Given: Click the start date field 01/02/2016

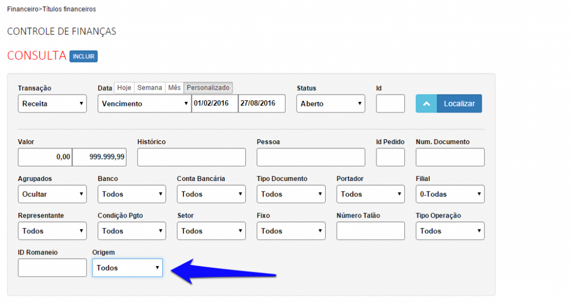Looking at the screenshot, I should [214, 104].
